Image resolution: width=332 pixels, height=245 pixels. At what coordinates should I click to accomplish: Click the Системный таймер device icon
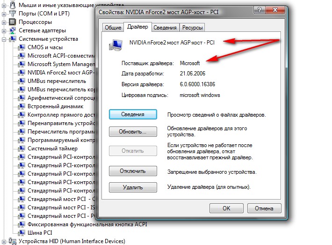[x=21, y=148]
